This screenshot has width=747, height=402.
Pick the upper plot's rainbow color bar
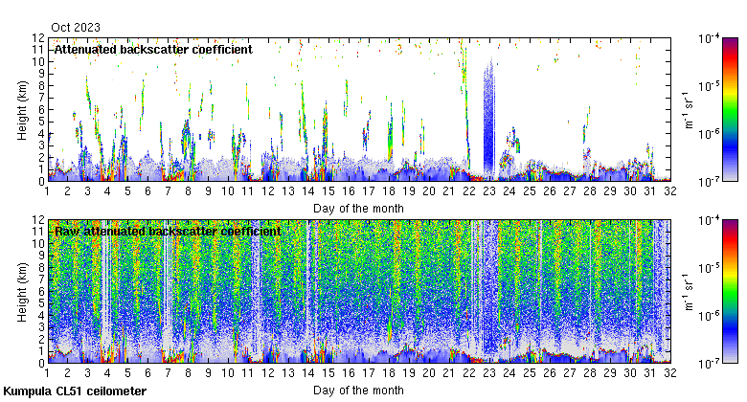pos(730,109)
